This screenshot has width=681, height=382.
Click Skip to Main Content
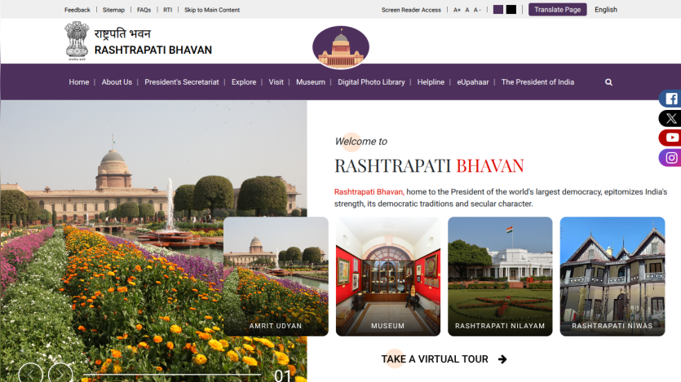point(212,10)
